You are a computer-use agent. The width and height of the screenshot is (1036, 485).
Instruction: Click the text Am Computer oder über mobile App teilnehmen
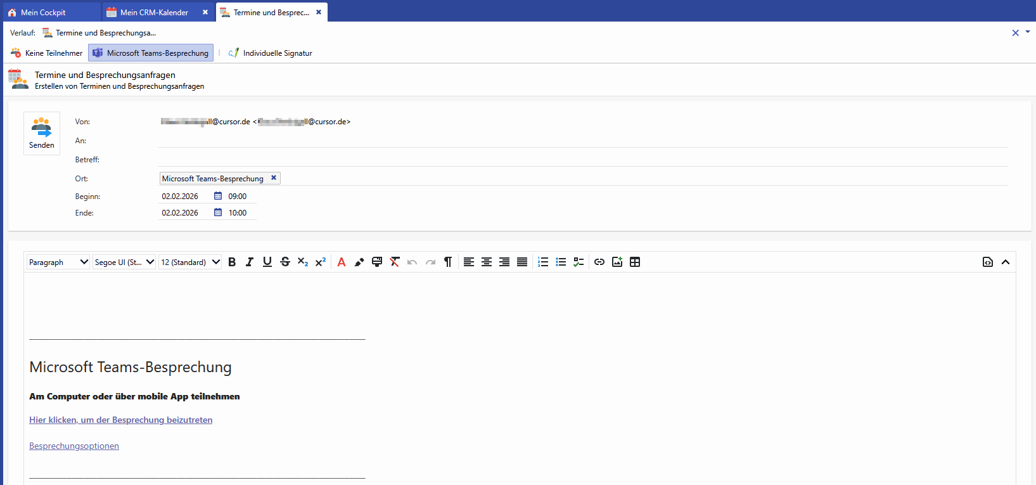pos(134,396)
